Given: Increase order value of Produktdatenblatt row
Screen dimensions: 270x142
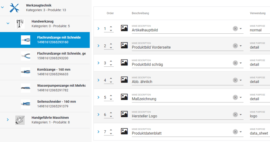Looking at the screenshot, I should coord(111,130).
